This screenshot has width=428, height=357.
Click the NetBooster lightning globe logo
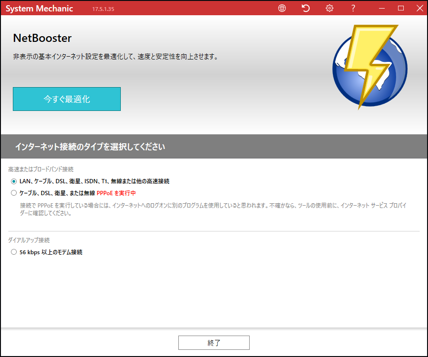pos(370,67)
